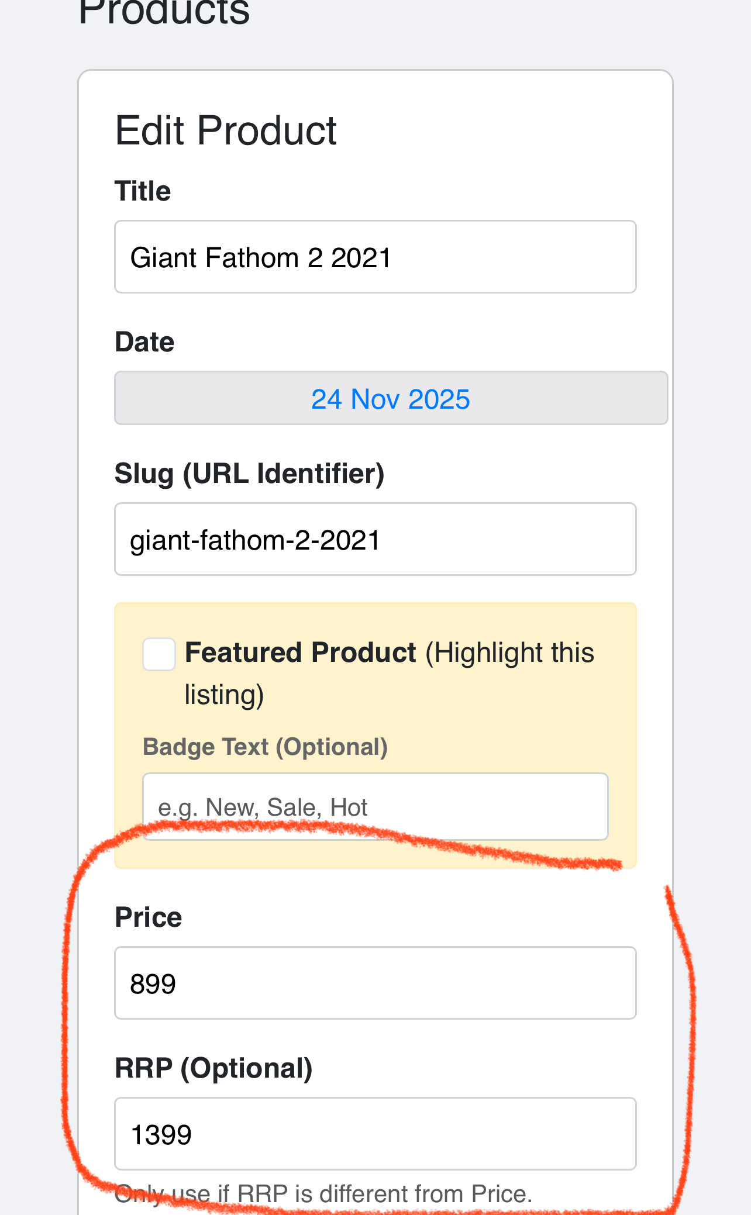This screenshot has height=1215, width=751.
Task: Open the date picker showing 24 Nov 2025
Action: pyautogui.click(x=391, y=399)
